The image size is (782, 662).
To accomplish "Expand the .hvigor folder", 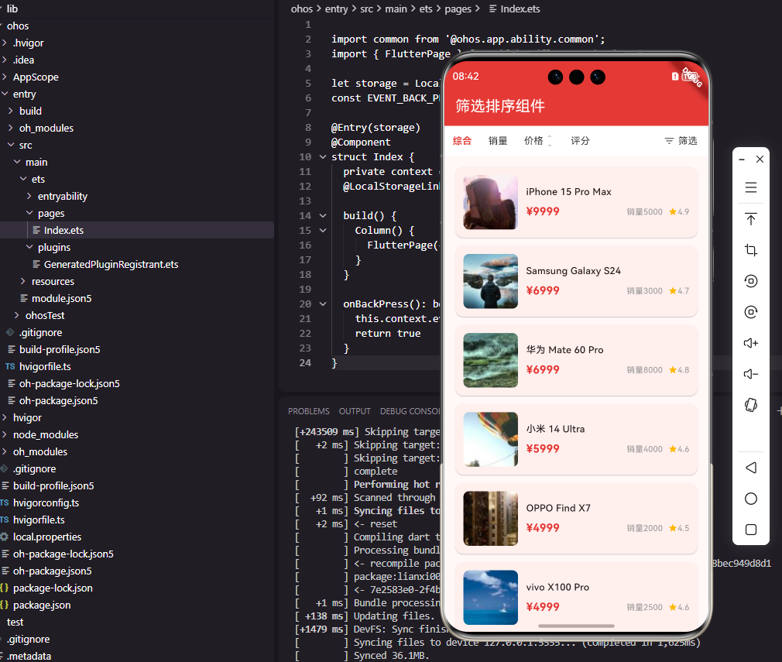I will point(29,43).
